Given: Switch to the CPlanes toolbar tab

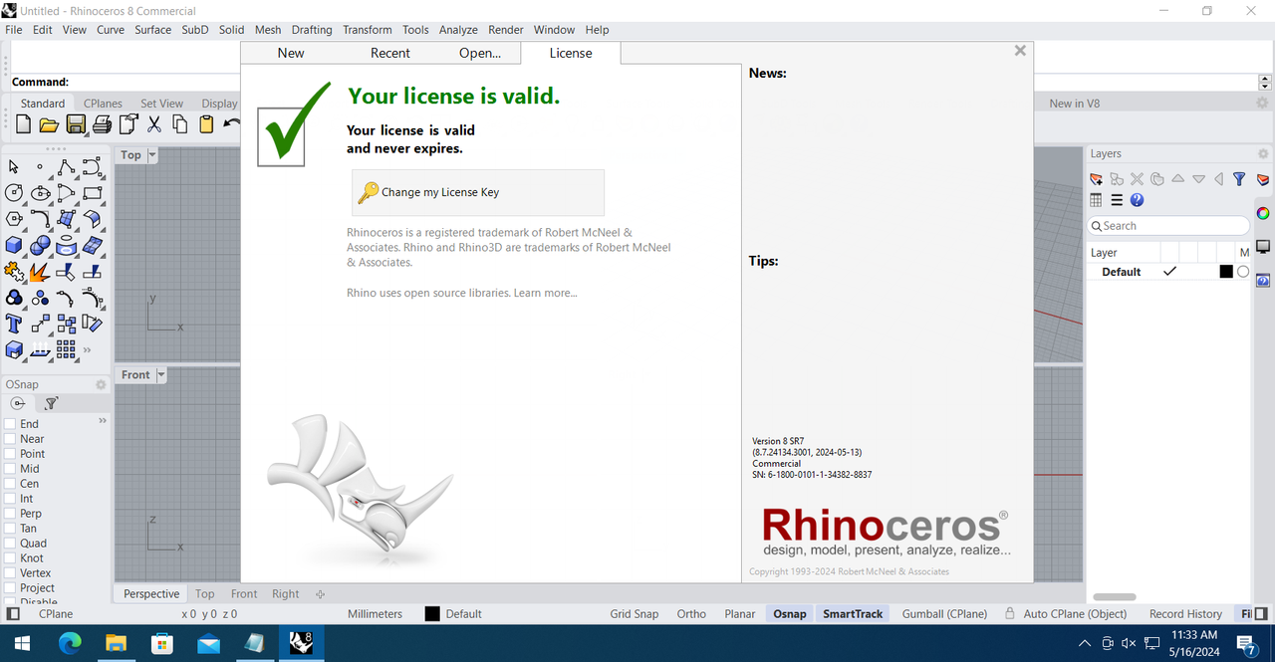Looking at the screenshot, I should 103,104.
